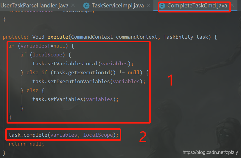241x158 pixels.
Task: Click the class icon on CompleteTaskCmd.java tab
Action: (162, 6)
